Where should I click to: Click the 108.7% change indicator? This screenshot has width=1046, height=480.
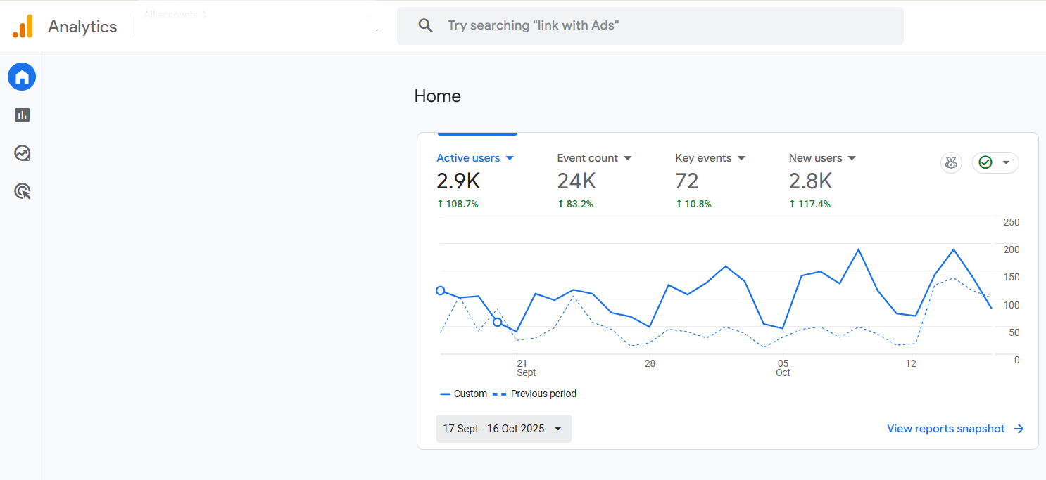458,204
